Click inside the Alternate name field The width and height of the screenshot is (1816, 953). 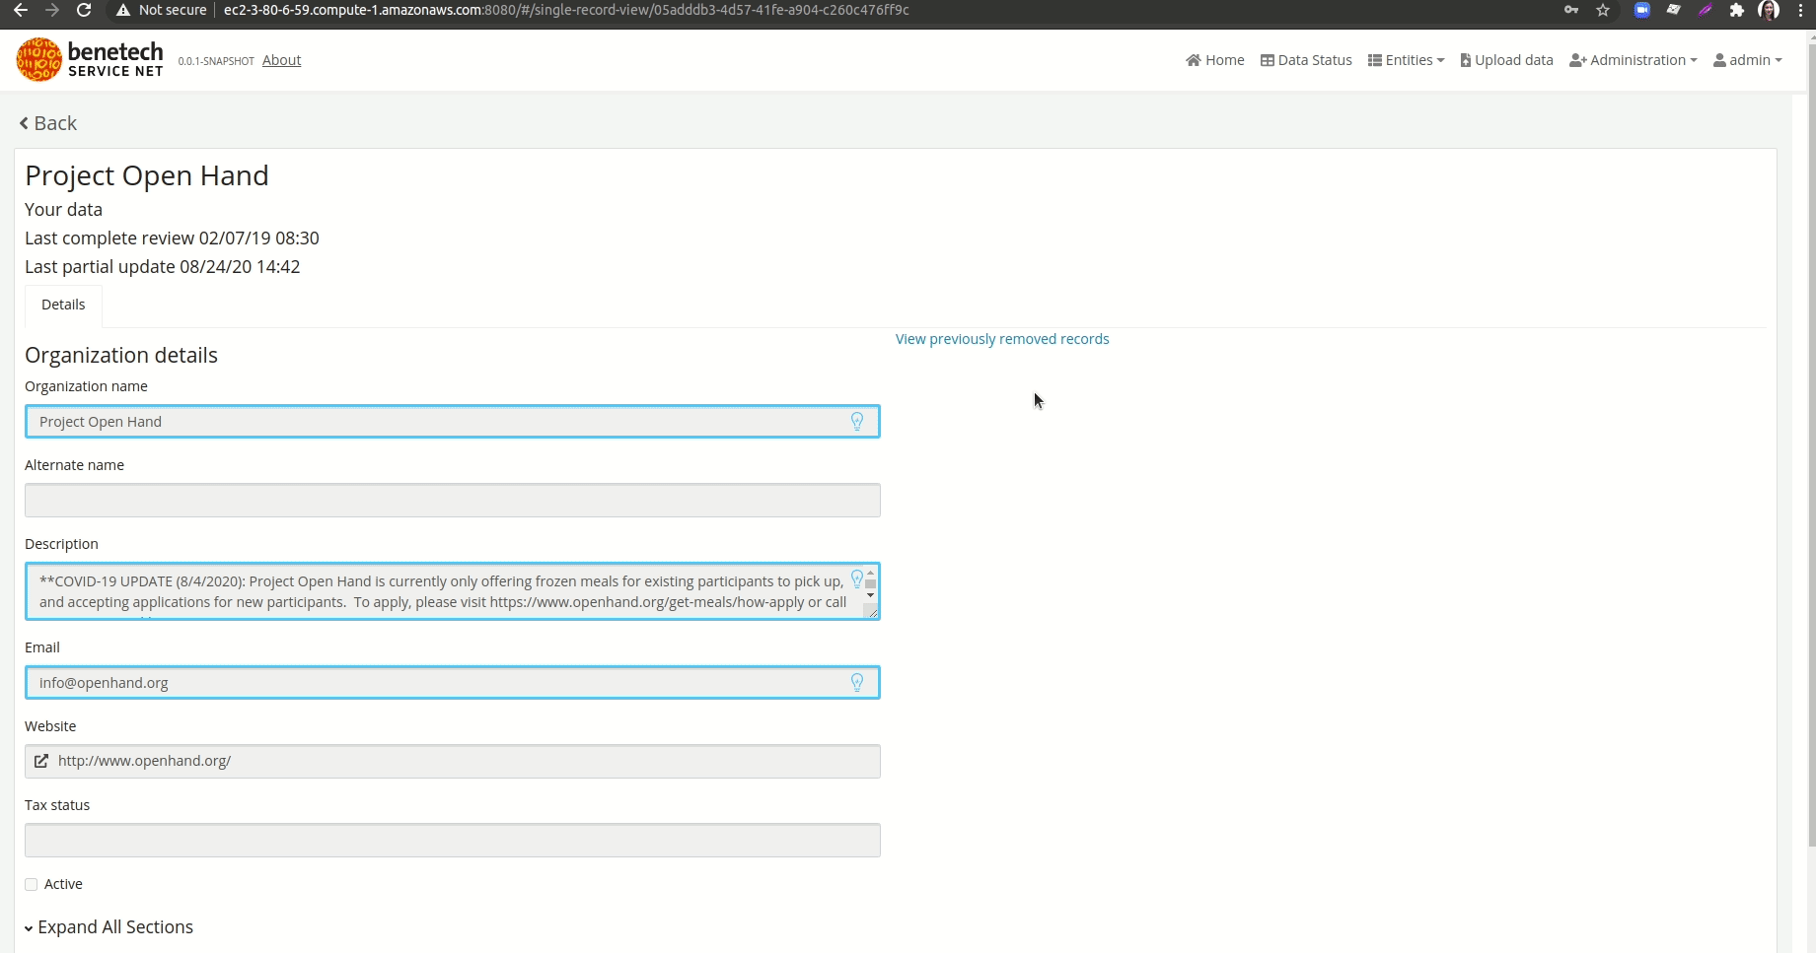[x=452, y=500]
